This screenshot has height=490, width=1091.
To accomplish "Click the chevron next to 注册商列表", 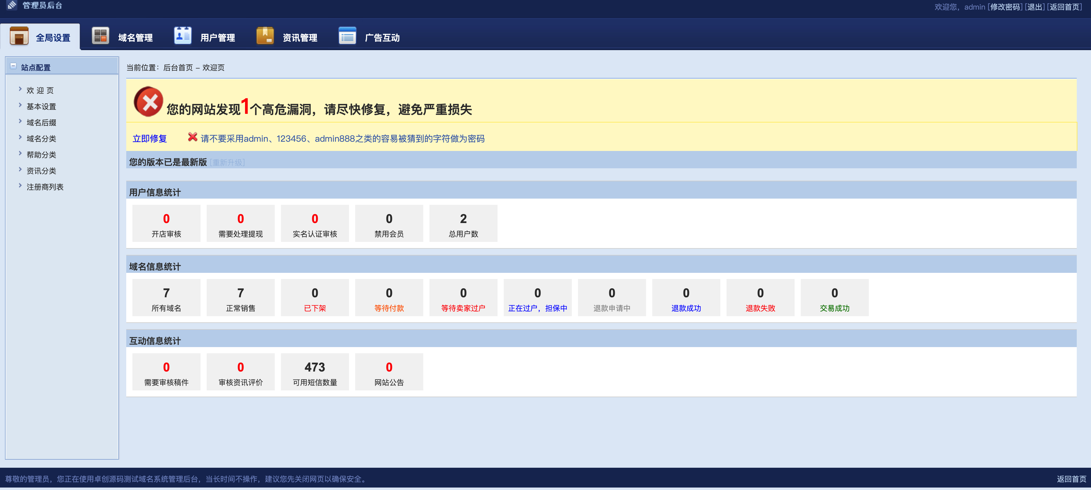I will click(20, 186).
